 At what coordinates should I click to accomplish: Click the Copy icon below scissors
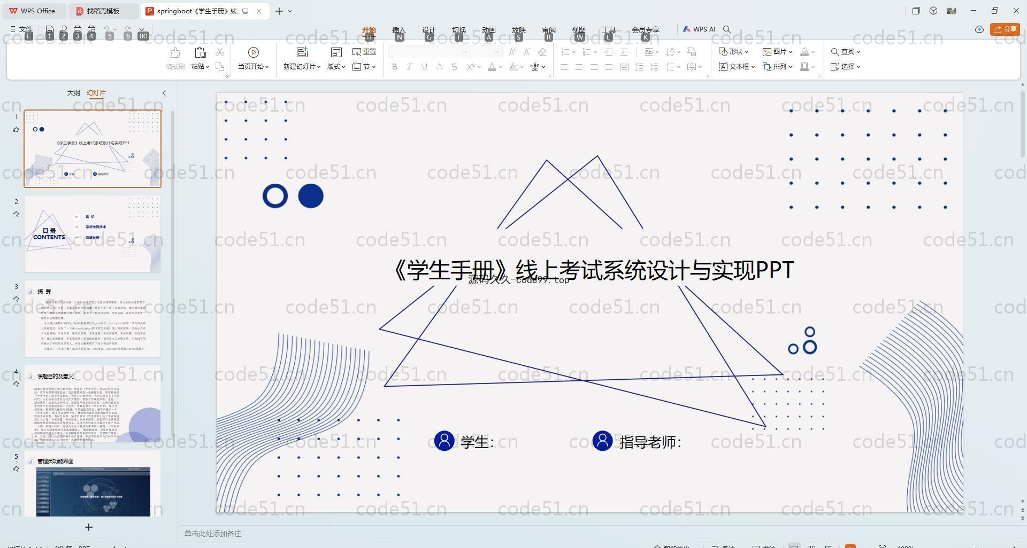[x=220, y=67]
